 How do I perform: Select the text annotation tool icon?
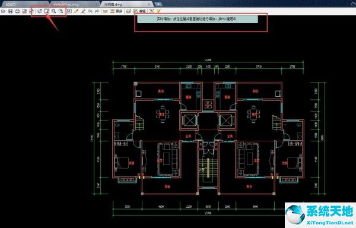[69, 11]
